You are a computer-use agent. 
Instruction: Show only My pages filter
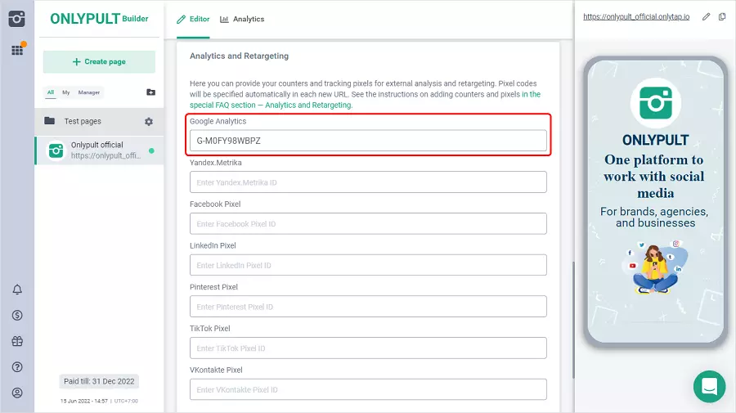pyautogui.click(x=66, y=92)
